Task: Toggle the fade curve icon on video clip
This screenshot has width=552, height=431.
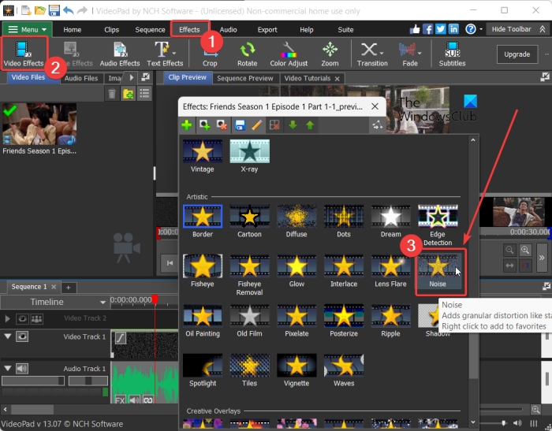Action: 121,338
